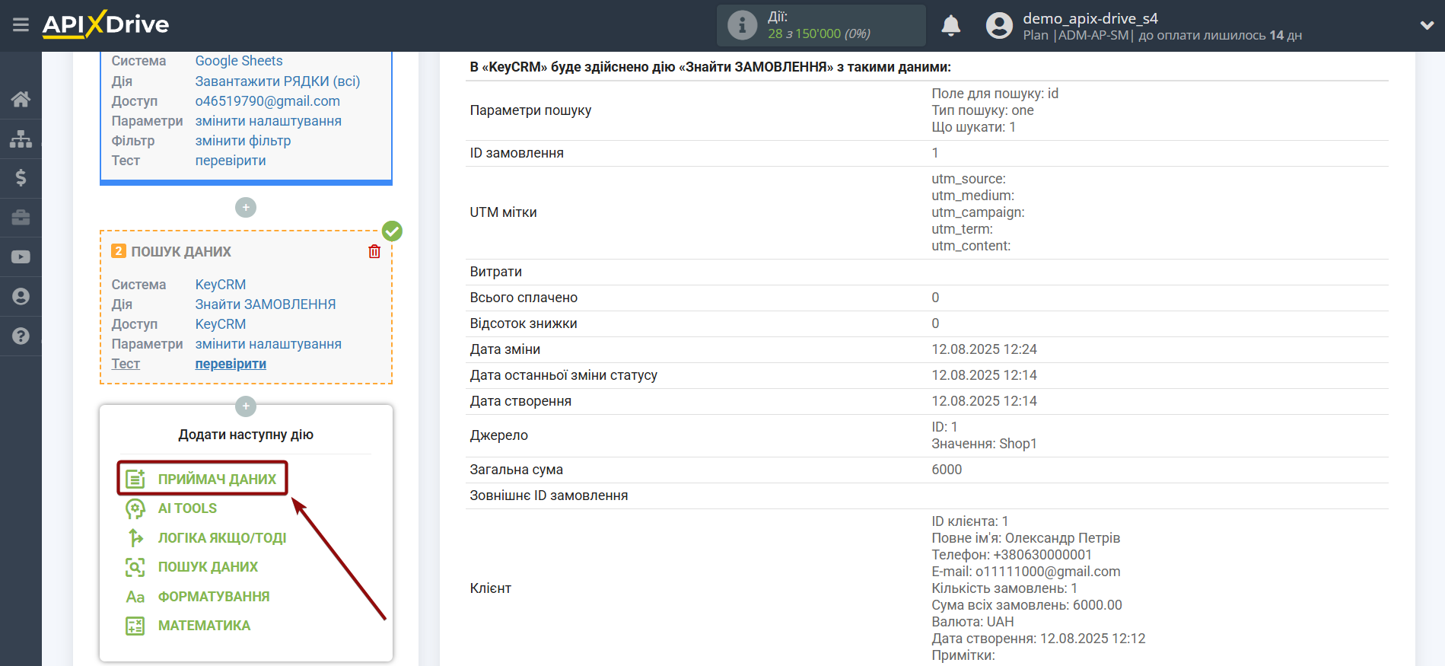Click Знайти ЗАМОВЛЕННЯ action link

click(266, 304)
